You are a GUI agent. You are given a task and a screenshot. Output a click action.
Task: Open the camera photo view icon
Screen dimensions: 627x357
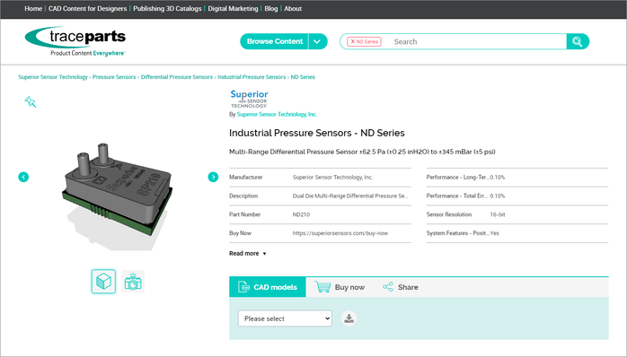click(x=133, y=282)
